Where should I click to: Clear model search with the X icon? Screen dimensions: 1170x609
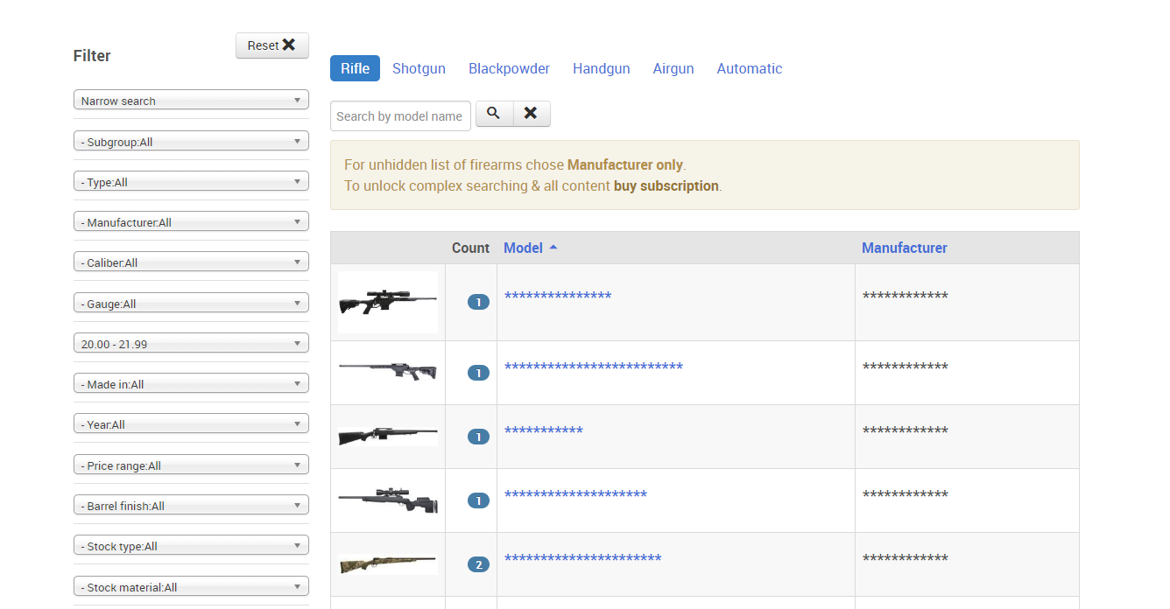[x=531, y=114]
